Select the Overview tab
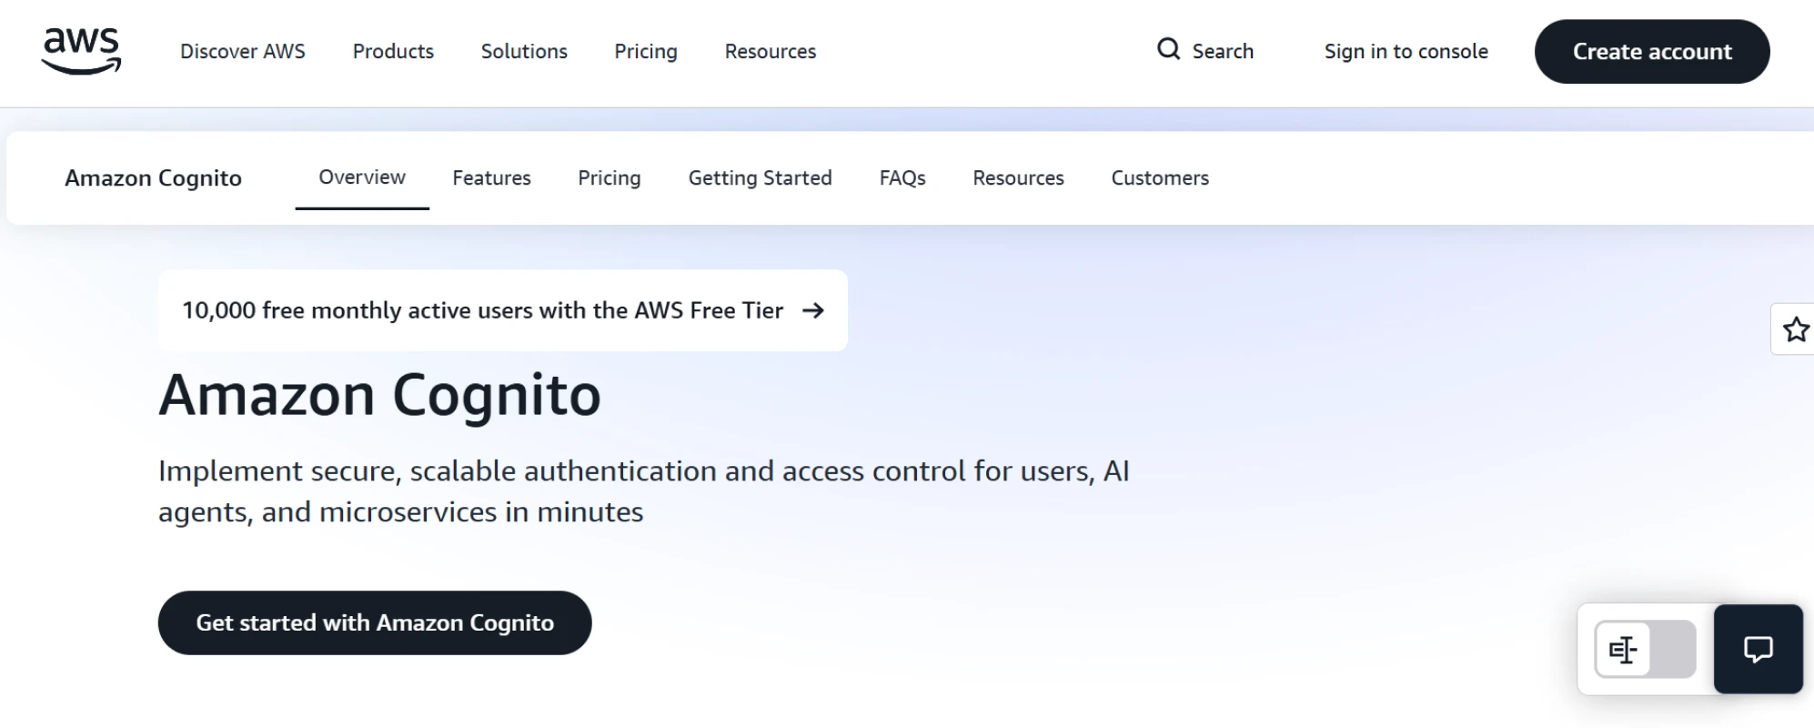Viewport: 1814px width, 728px height. point(362,177)
